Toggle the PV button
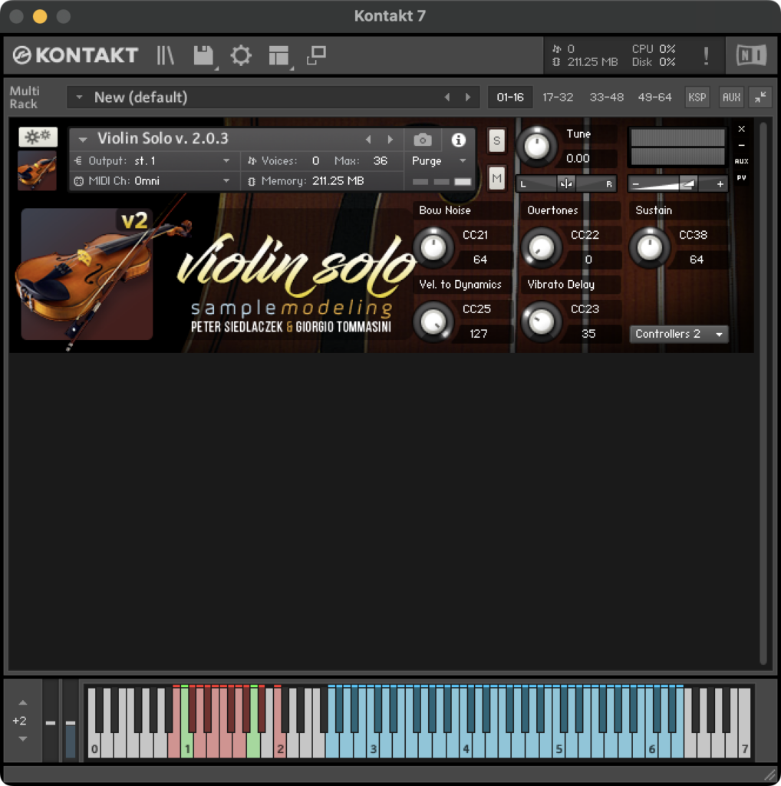Image resolution: width=781 pixels, height=786 pixels. (741, 177)
